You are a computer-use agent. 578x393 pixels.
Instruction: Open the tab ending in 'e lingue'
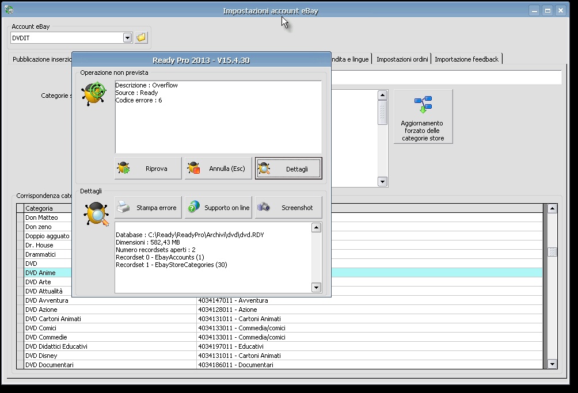350,59
